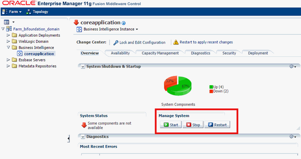Expand the Metadata Repositories folder
Screen dimensions: 301x159
pyautogui.click(x=8, y=66)
